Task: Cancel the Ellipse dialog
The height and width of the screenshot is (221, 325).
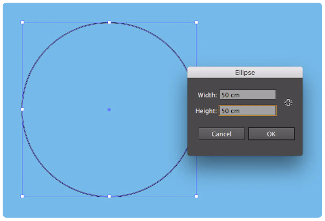Action: (x=221, y=134)
